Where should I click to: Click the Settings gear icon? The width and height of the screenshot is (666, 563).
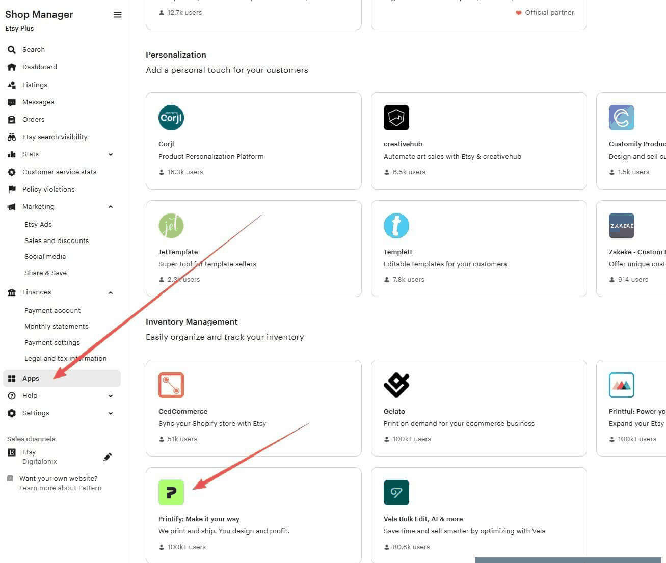tap(12, 413)
